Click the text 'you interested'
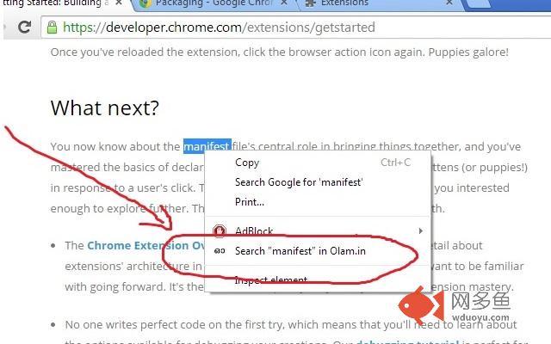This screenshot has width=551, height=344. pyautogui.click(x=472, y=187)
